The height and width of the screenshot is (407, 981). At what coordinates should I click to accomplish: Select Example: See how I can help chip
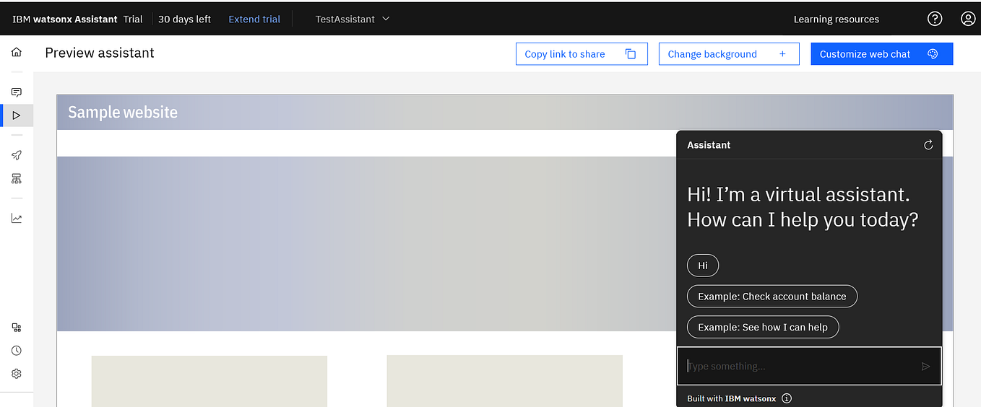tap(763, 327)
